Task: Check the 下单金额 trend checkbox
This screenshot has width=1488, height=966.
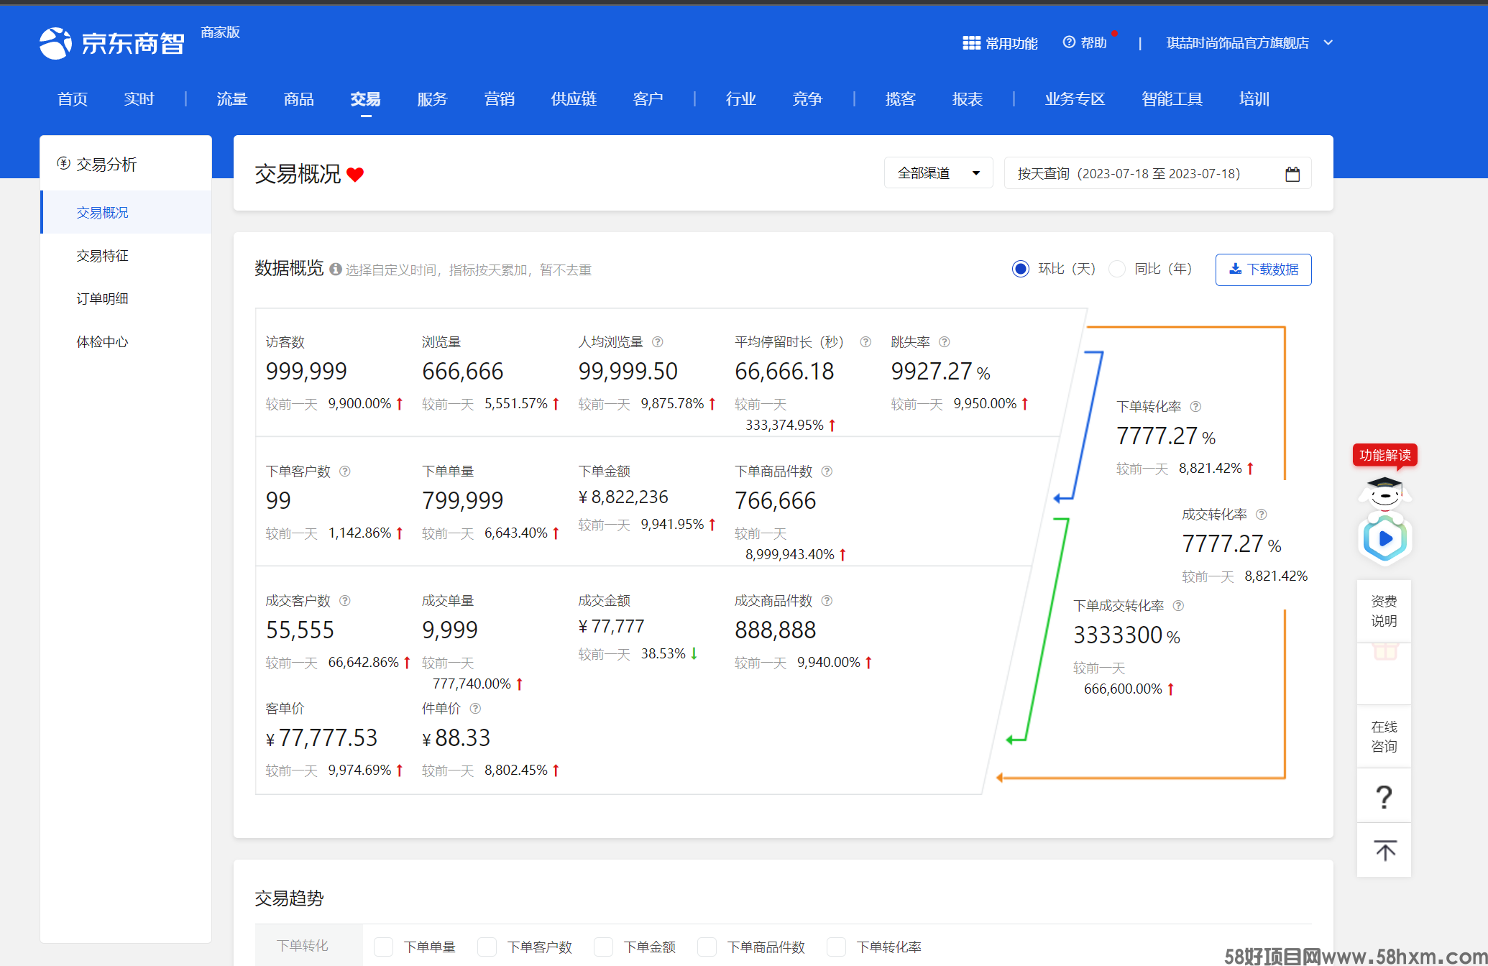Action: coord(604,947)
